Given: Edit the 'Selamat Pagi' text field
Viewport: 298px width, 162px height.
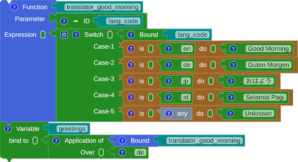Looking at the screenshot, I should click(265, 97).
